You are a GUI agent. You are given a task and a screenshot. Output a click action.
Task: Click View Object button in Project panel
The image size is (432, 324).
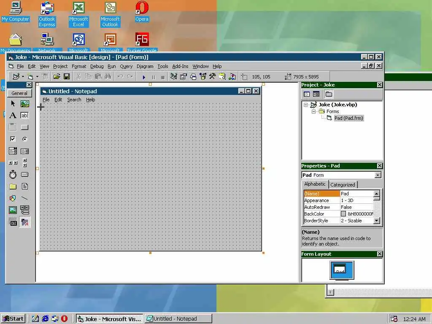click(x=316, y=94)
